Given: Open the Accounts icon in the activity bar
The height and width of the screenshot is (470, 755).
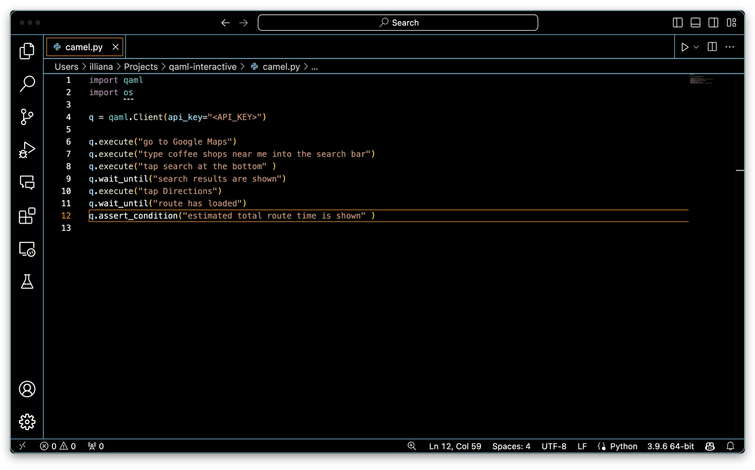Looking at the screenshot, I should [x=27, y=389].
